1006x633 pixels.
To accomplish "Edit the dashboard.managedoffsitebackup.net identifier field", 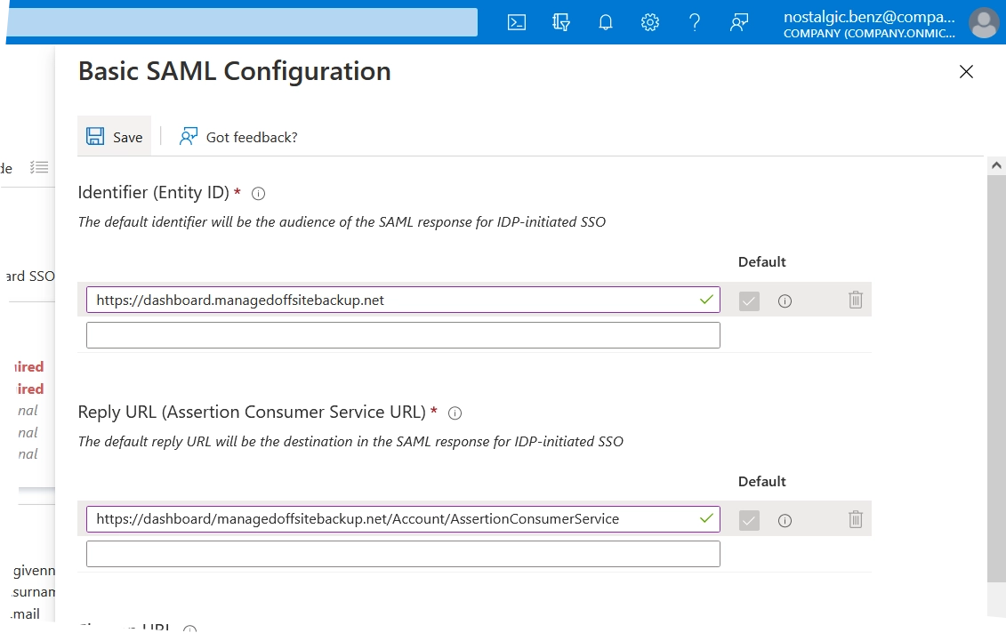I will click(x=403, y=300).
